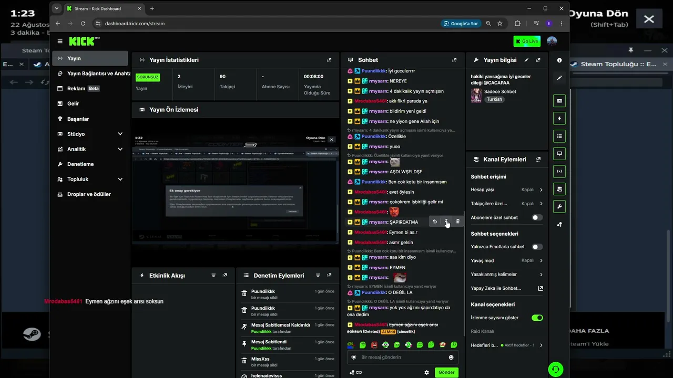Click Google'a Sor lens button

tap(461, 24)
